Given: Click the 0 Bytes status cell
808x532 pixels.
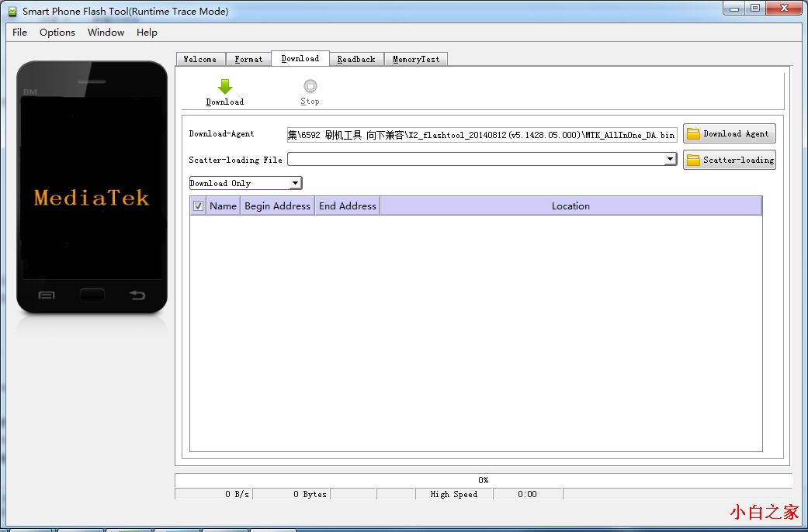Looking at the screenshot, I should 292,494.
